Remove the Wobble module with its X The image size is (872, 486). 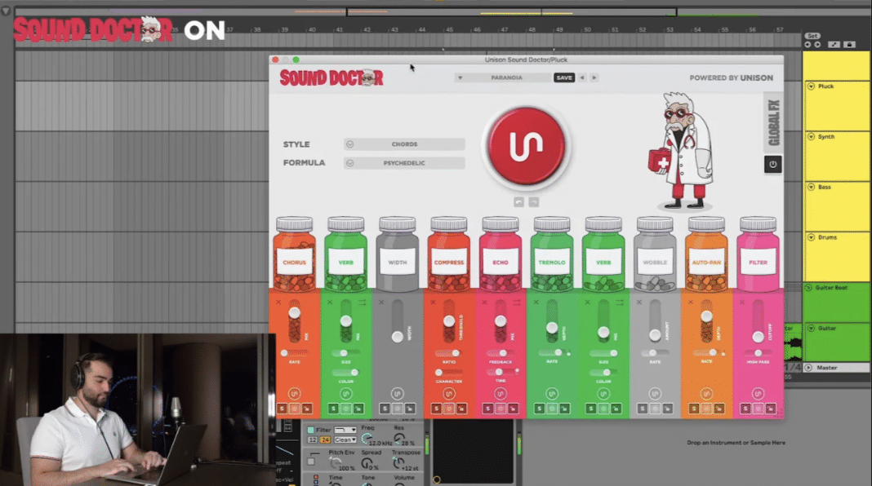639,303
